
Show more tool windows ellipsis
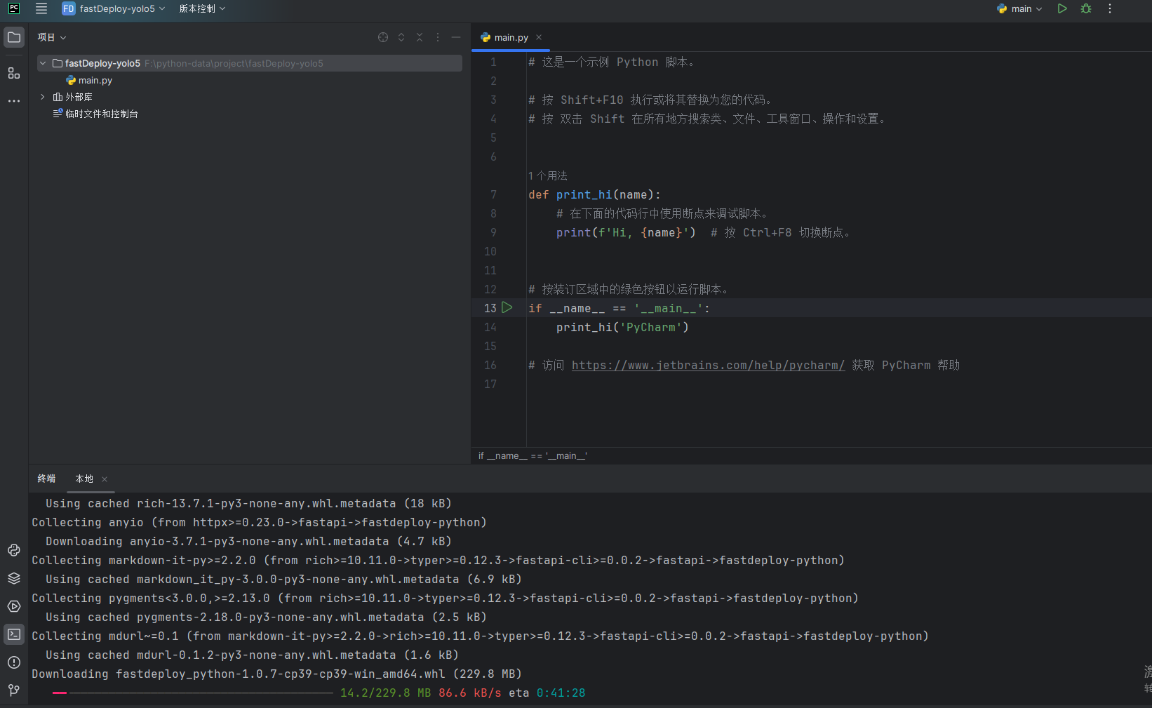[14, 101]
